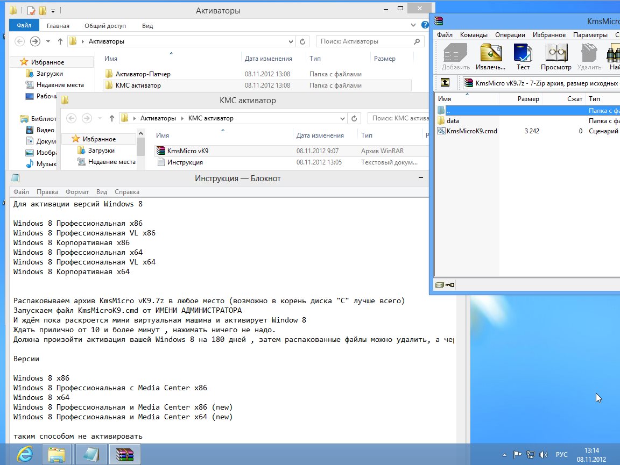Open Notepad Файл menu

click(21, 191)
